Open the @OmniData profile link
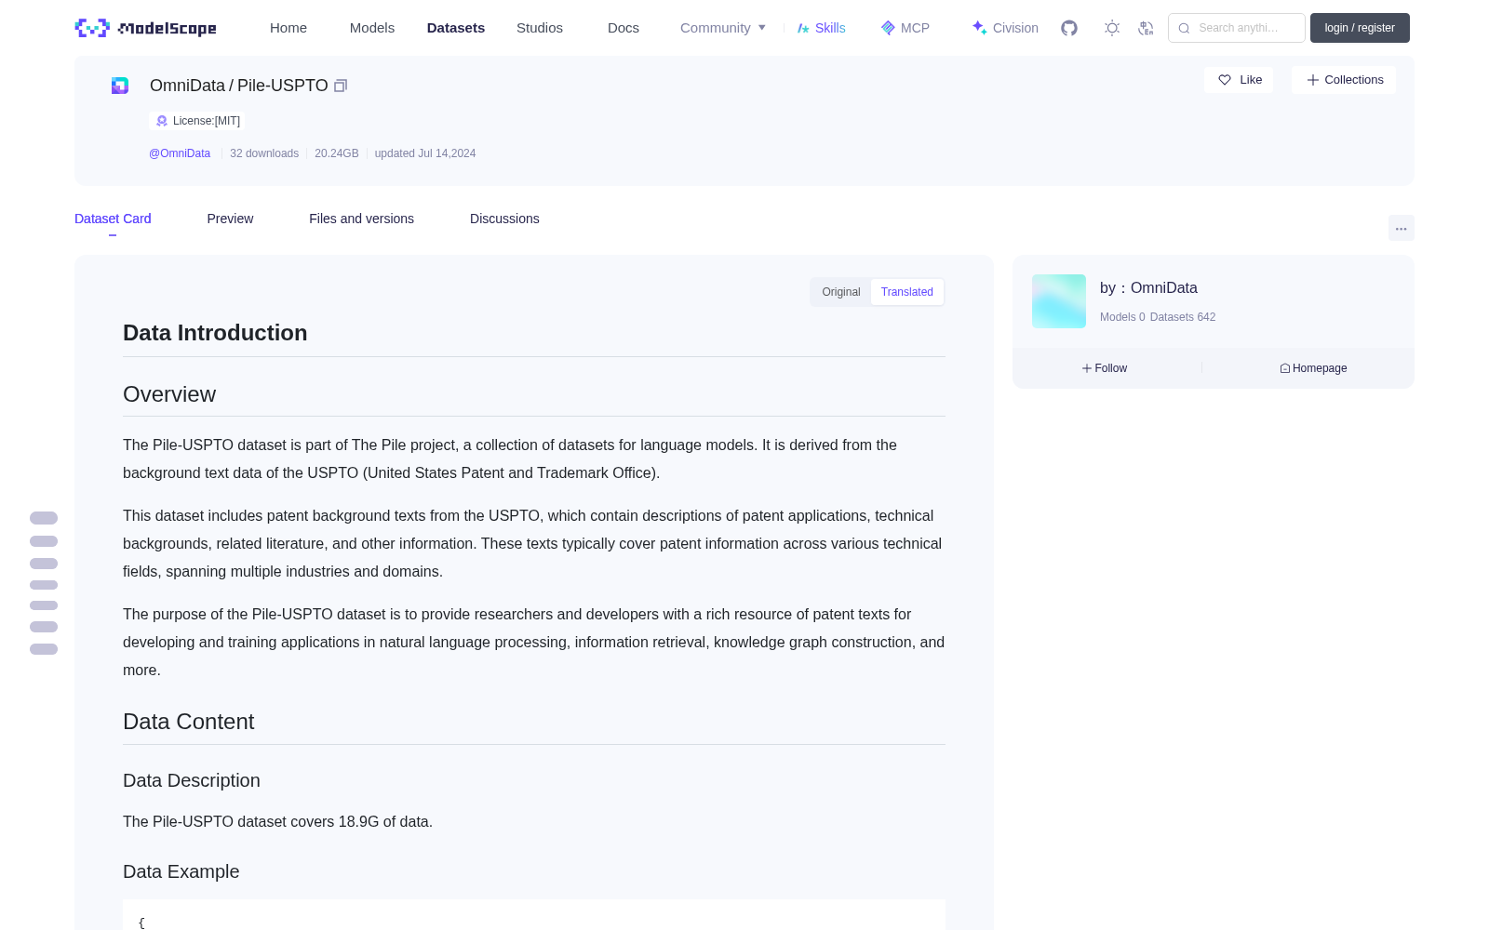This screenshot has height=930, width=1489. (180, 153)
